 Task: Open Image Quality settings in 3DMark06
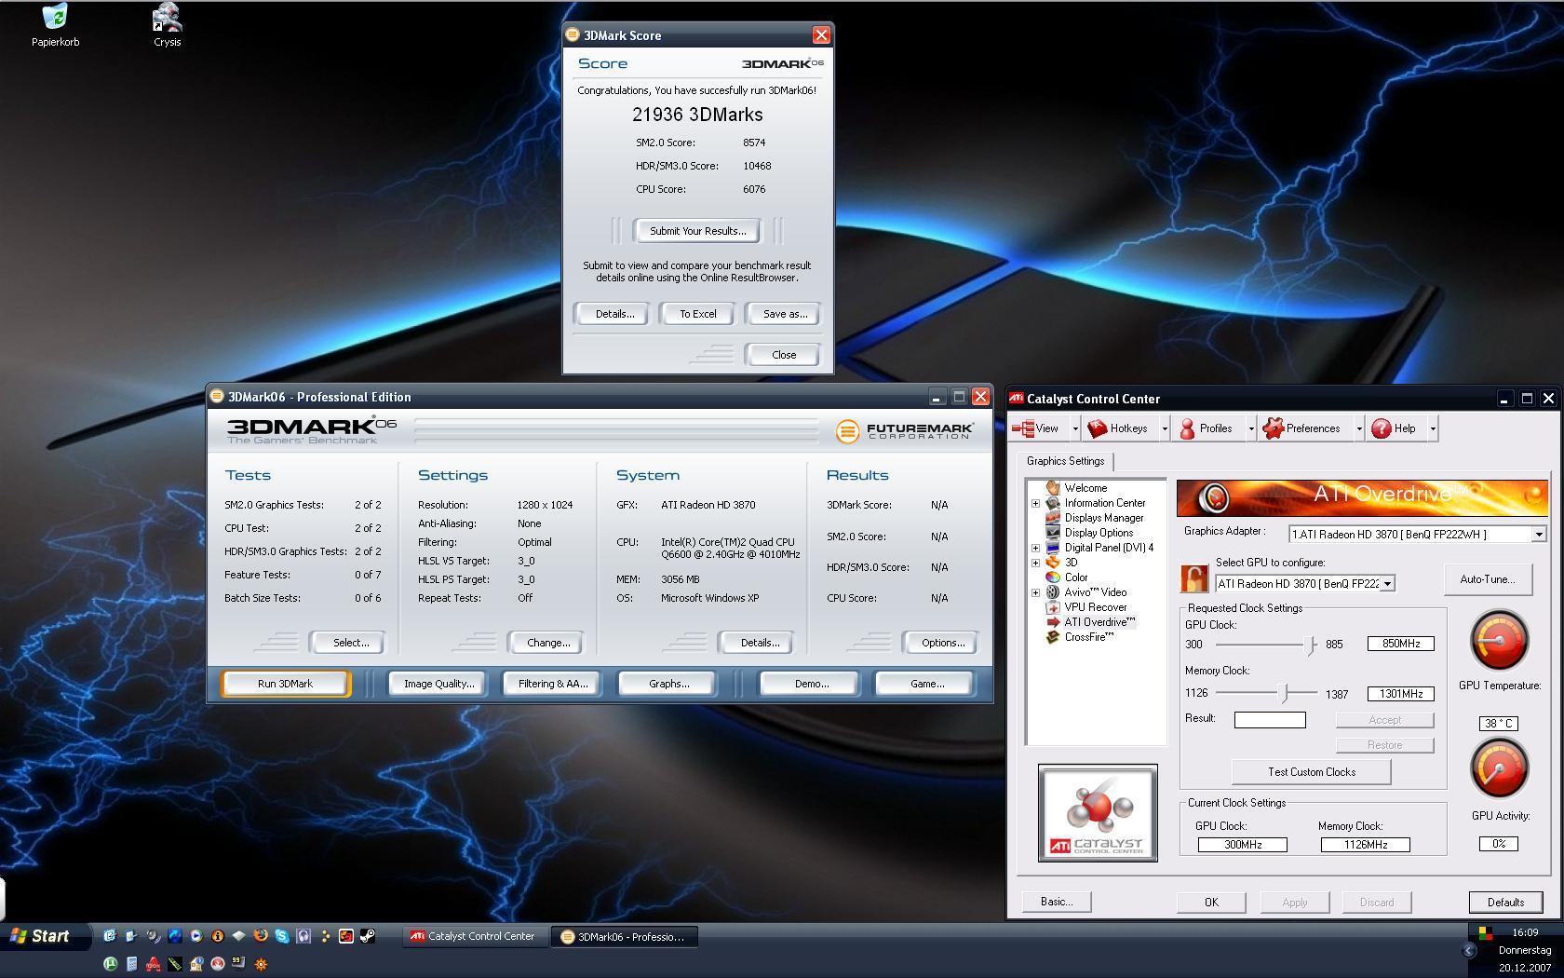click(438, 684)
